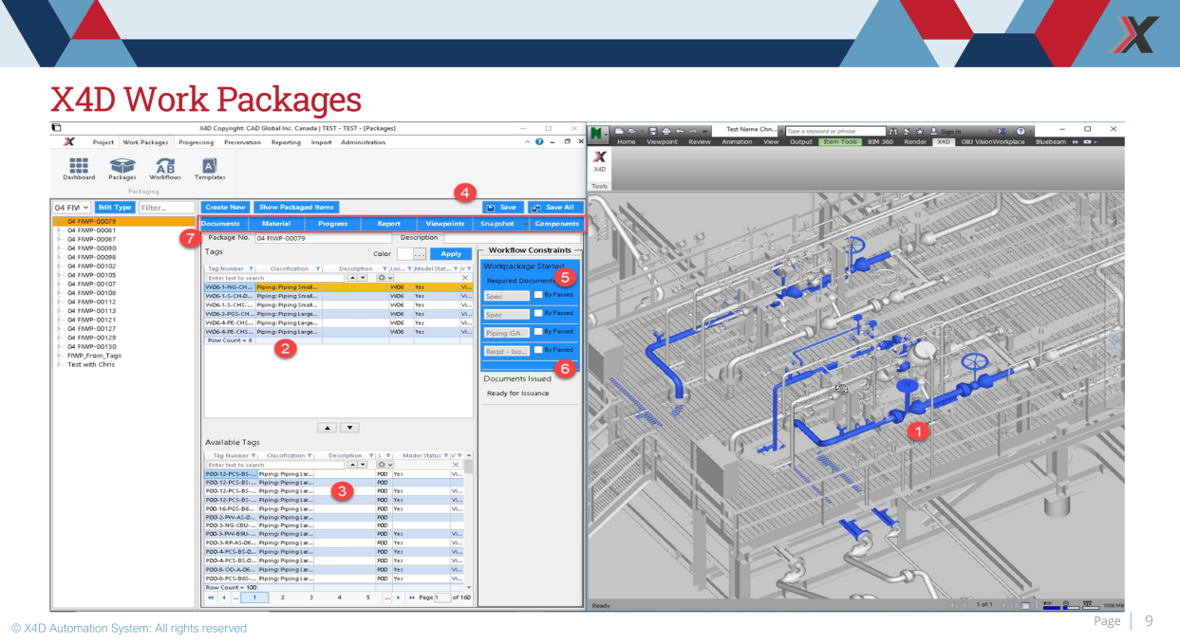Screen dimensions: 1180x643
Task: Expand the 04 FIWP-00081 tree node
Action: [58, 230]
